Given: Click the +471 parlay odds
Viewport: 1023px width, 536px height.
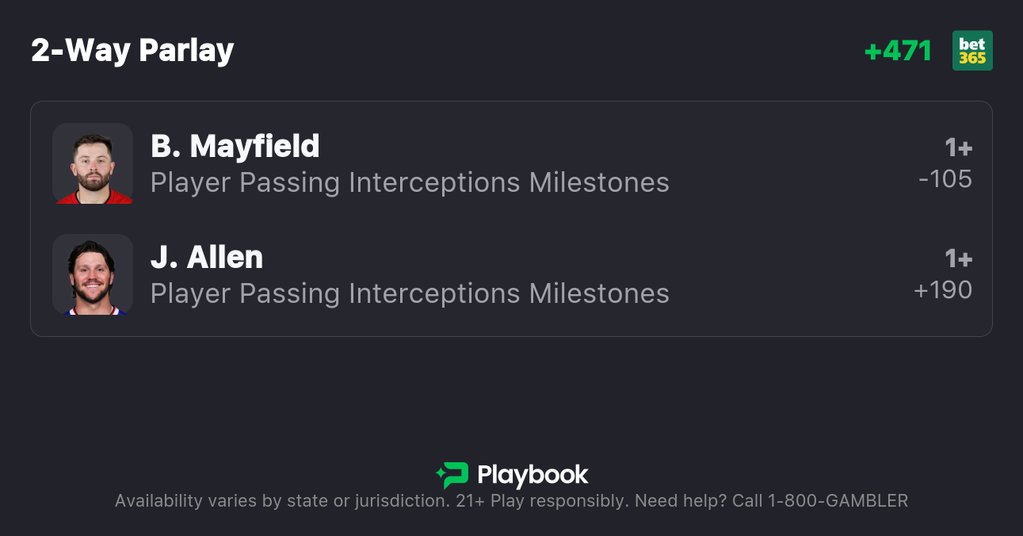Looking at the screenshot, I should coord(898,51).
